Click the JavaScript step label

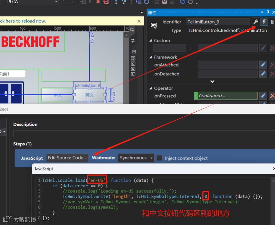[x=32, y=158]
